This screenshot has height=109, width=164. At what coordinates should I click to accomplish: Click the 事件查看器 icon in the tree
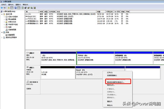point(6,19)
